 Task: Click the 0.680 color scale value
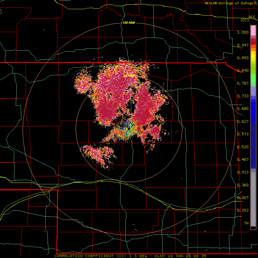[x=243, y=109]
